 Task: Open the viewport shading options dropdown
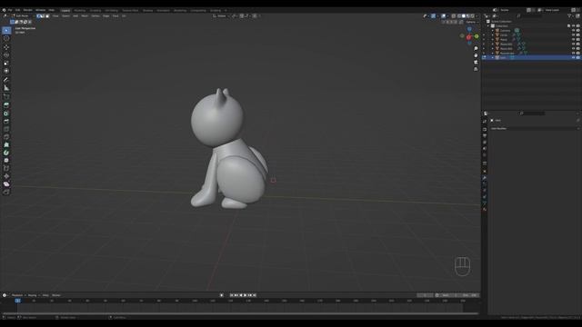pos(477,16)
